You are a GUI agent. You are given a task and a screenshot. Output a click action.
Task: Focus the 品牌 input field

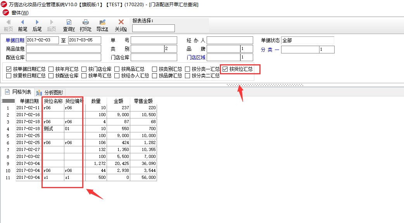[x=224, y=49]
